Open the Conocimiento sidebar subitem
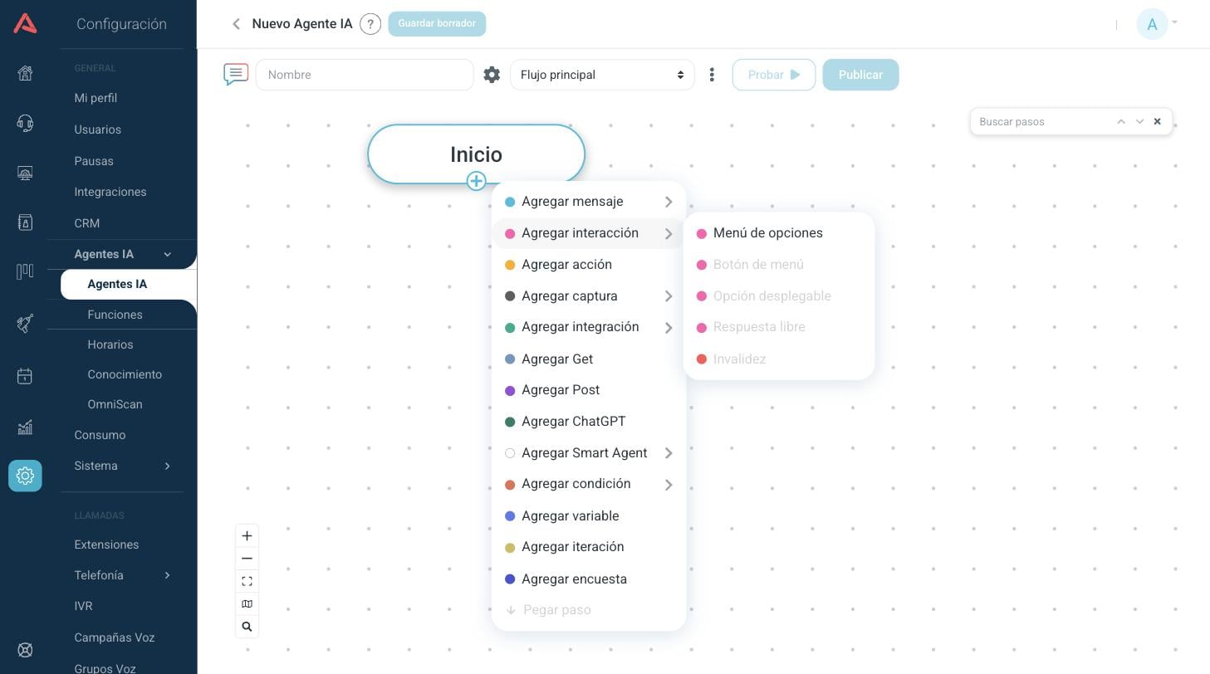1210x674 pixels. pos(125,374)
